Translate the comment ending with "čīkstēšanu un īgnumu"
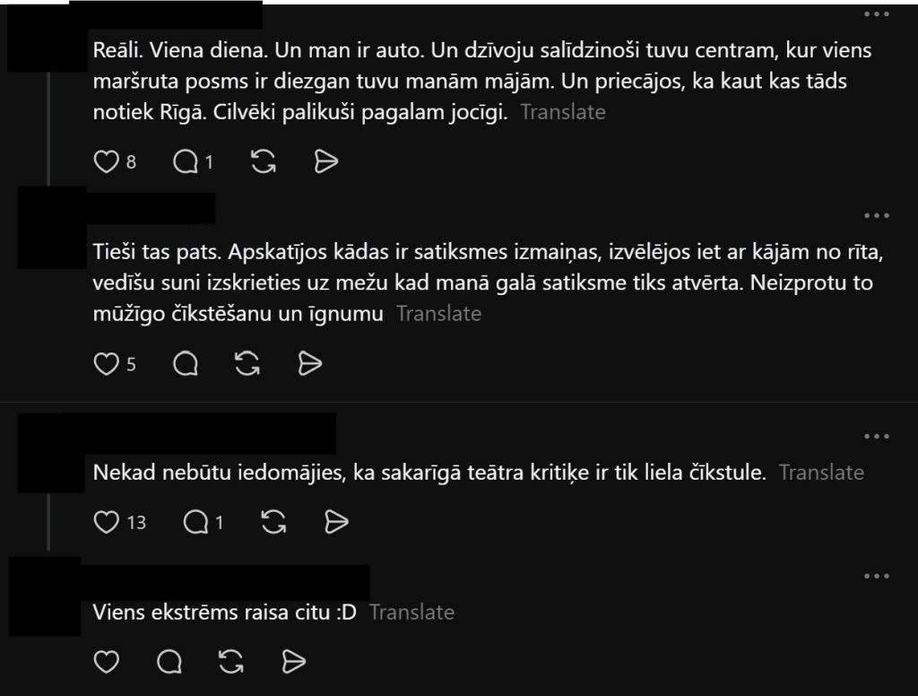The image size is (918, 696). point(439,313)
